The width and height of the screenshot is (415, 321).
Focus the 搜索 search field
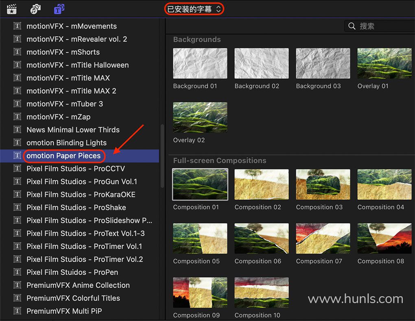coord(380,26)
